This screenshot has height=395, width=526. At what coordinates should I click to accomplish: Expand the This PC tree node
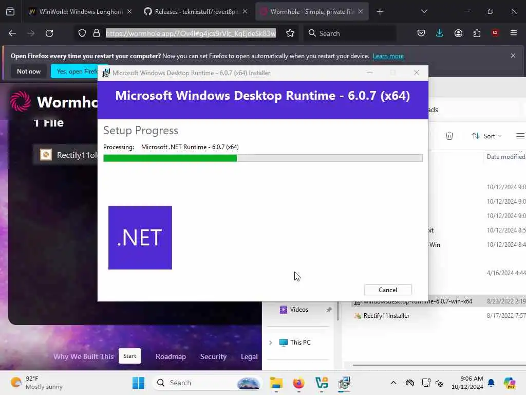tap(270, 343)
